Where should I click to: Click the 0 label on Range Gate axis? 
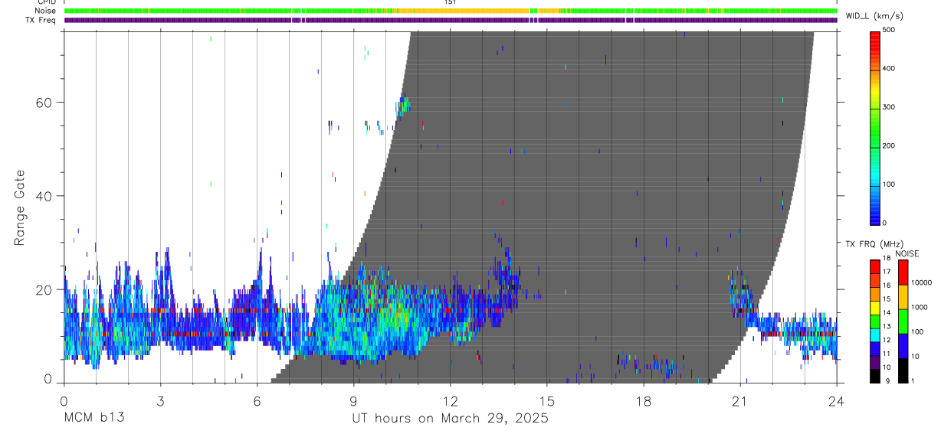point(48,379)
